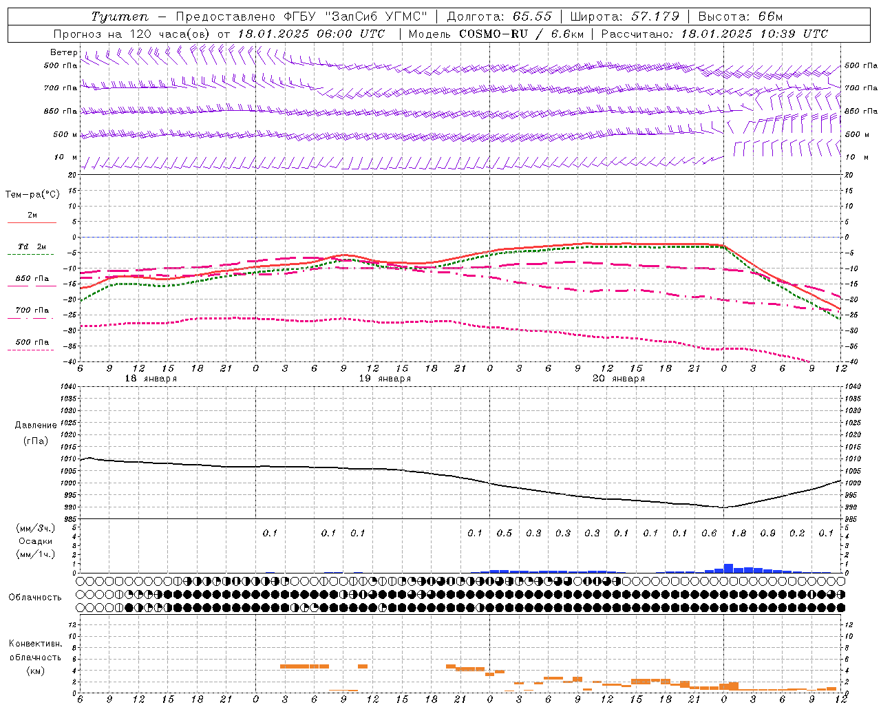This screenshot has height=705, width=881.
Task: Click the "Ветер" wind panel label
Action: [63, 52]
